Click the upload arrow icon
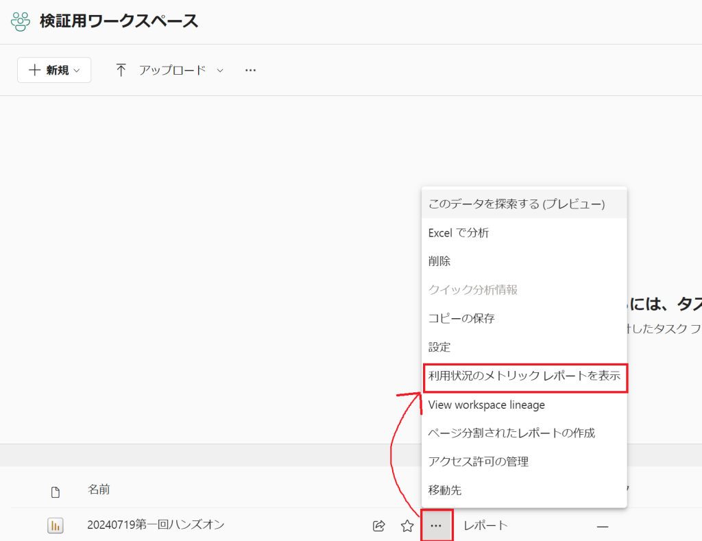The image size is (702, 541). click(x=121, y=70)
